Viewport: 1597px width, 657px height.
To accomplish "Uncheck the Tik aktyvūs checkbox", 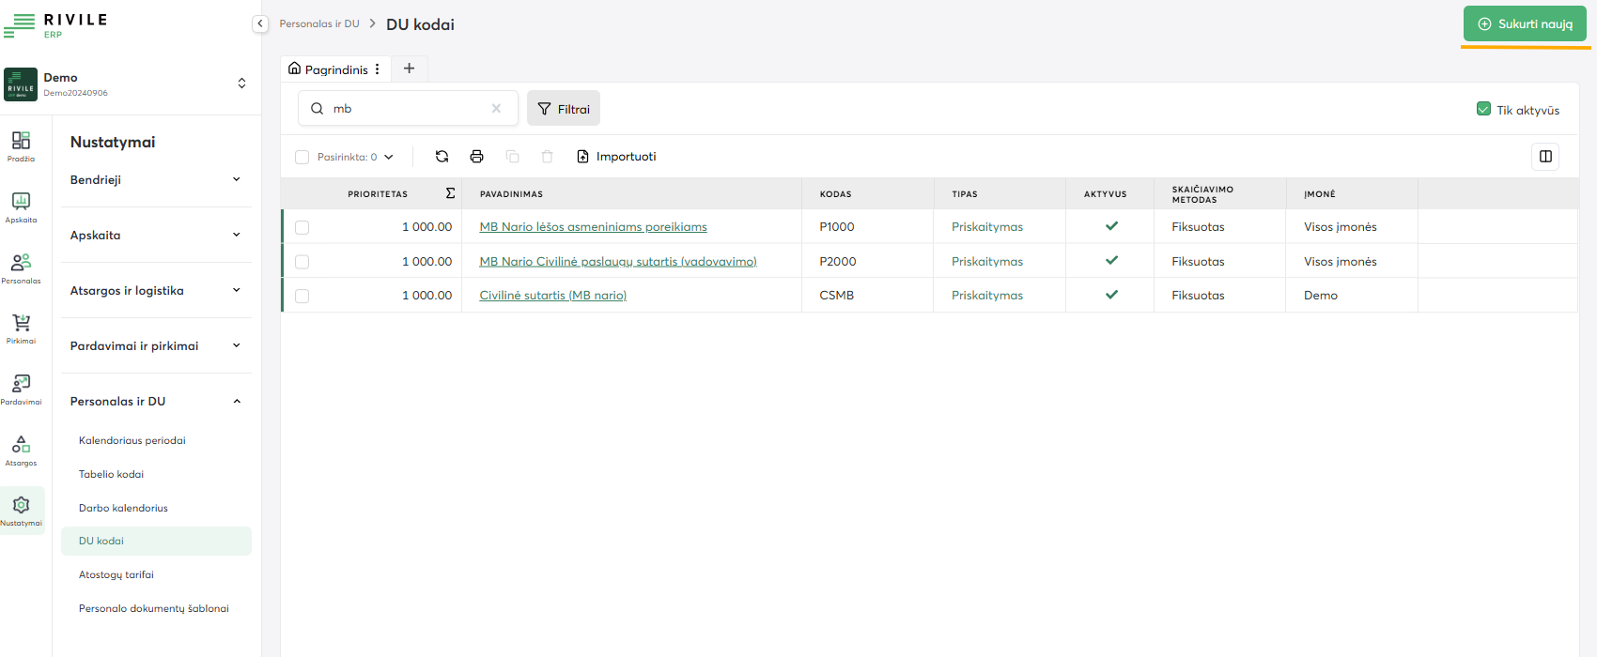I will pos(1483,109).
